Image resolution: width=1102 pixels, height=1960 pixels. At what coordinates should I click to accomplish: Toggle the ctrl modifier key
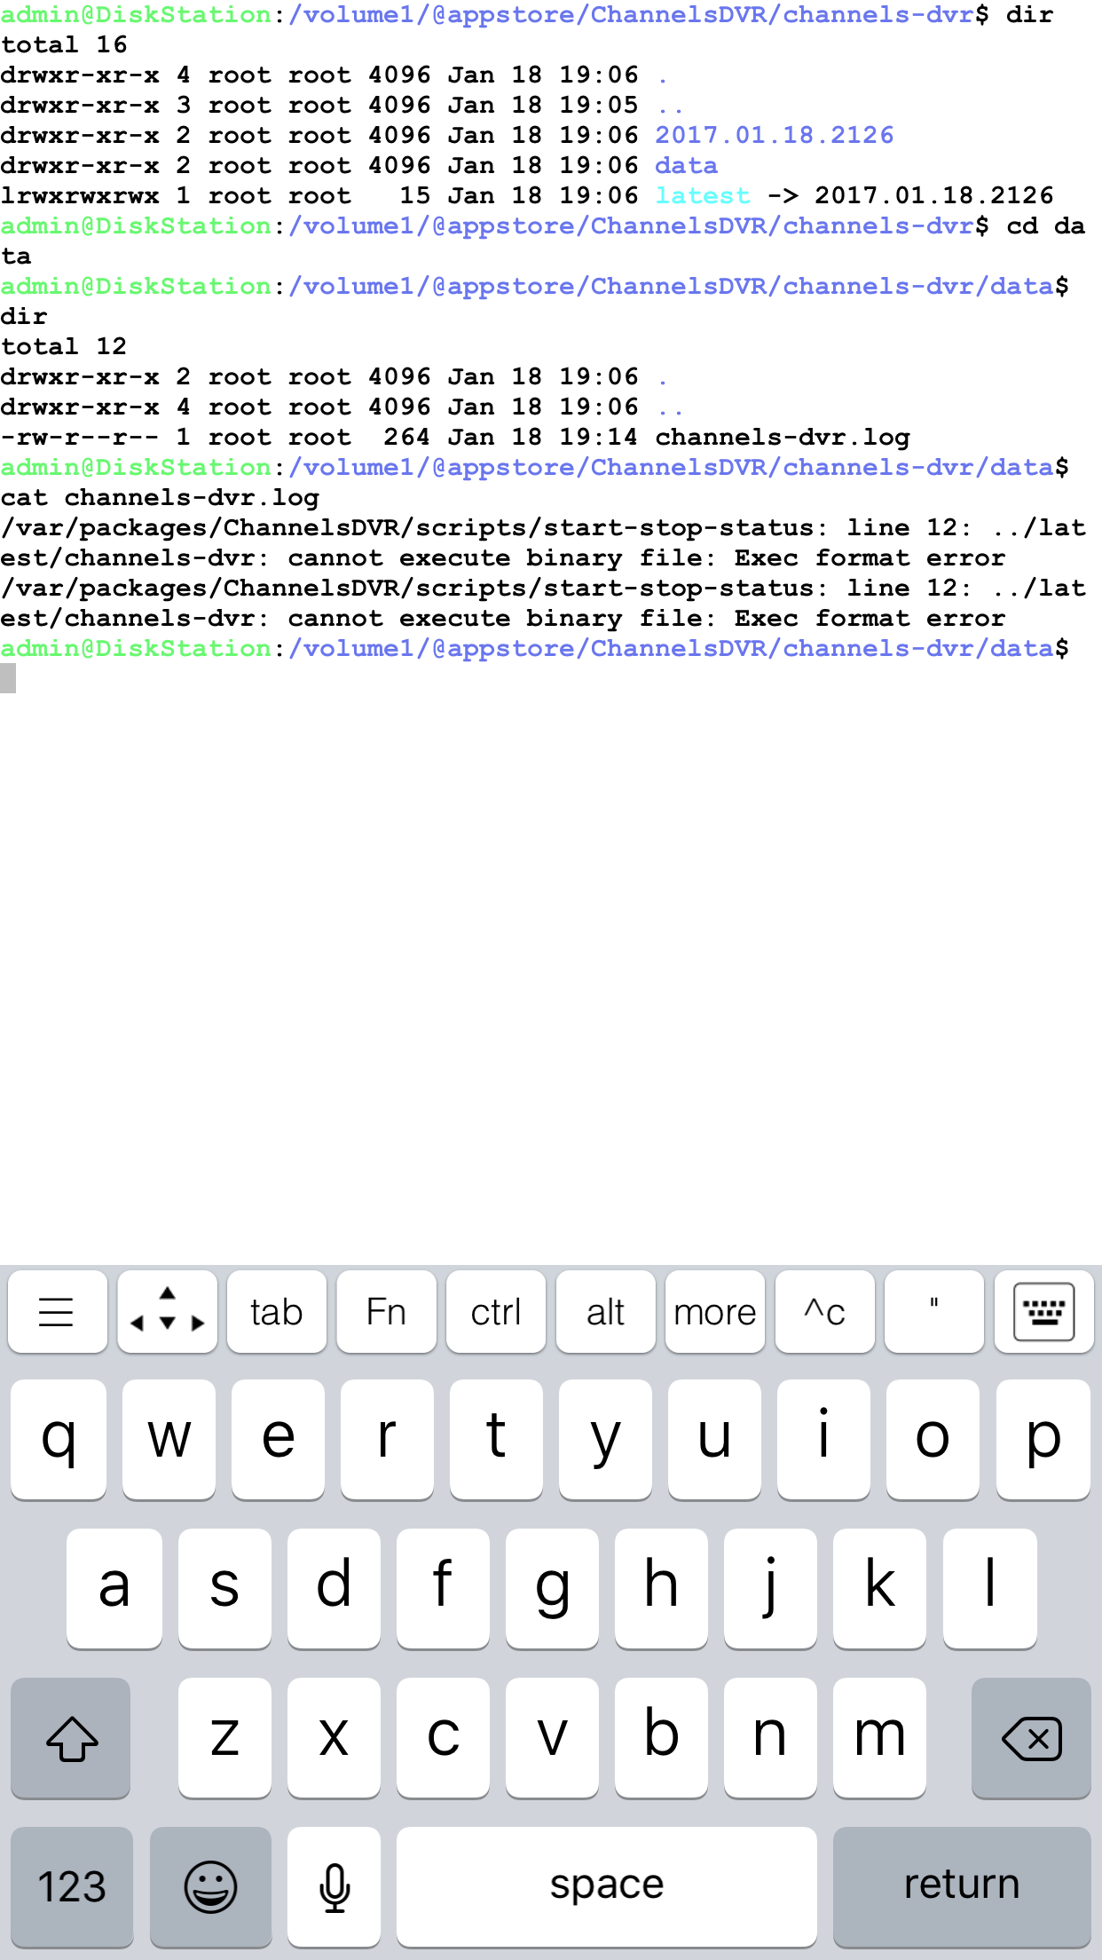pos(495,1311)
